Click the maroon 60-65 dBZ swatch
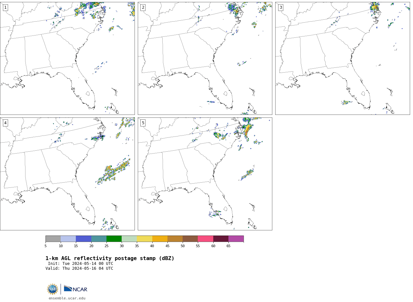Image resolution: width=413 pixels, height=302 pixels. point(221,239)
